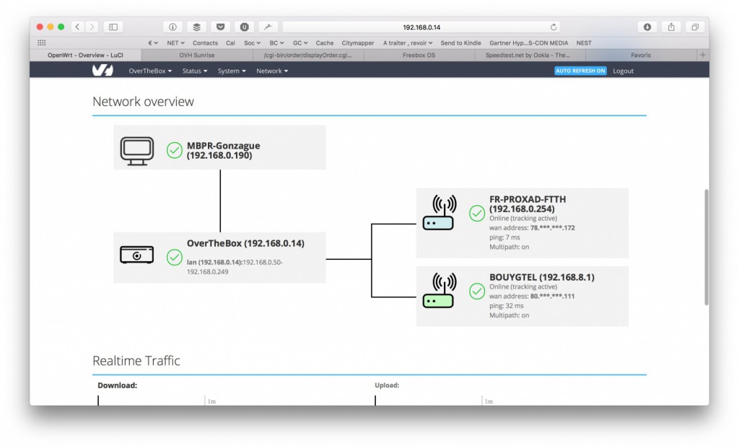The height and width of the screenshot is (448, 739).
Task: Expand the GC bookmarks folder
Action: tap(300, 43)
